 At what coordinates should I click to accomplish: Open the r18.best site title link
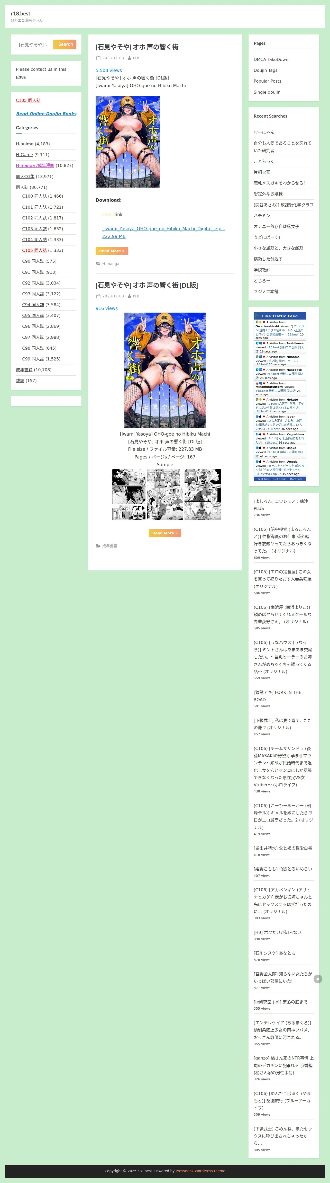pos(21,13)
